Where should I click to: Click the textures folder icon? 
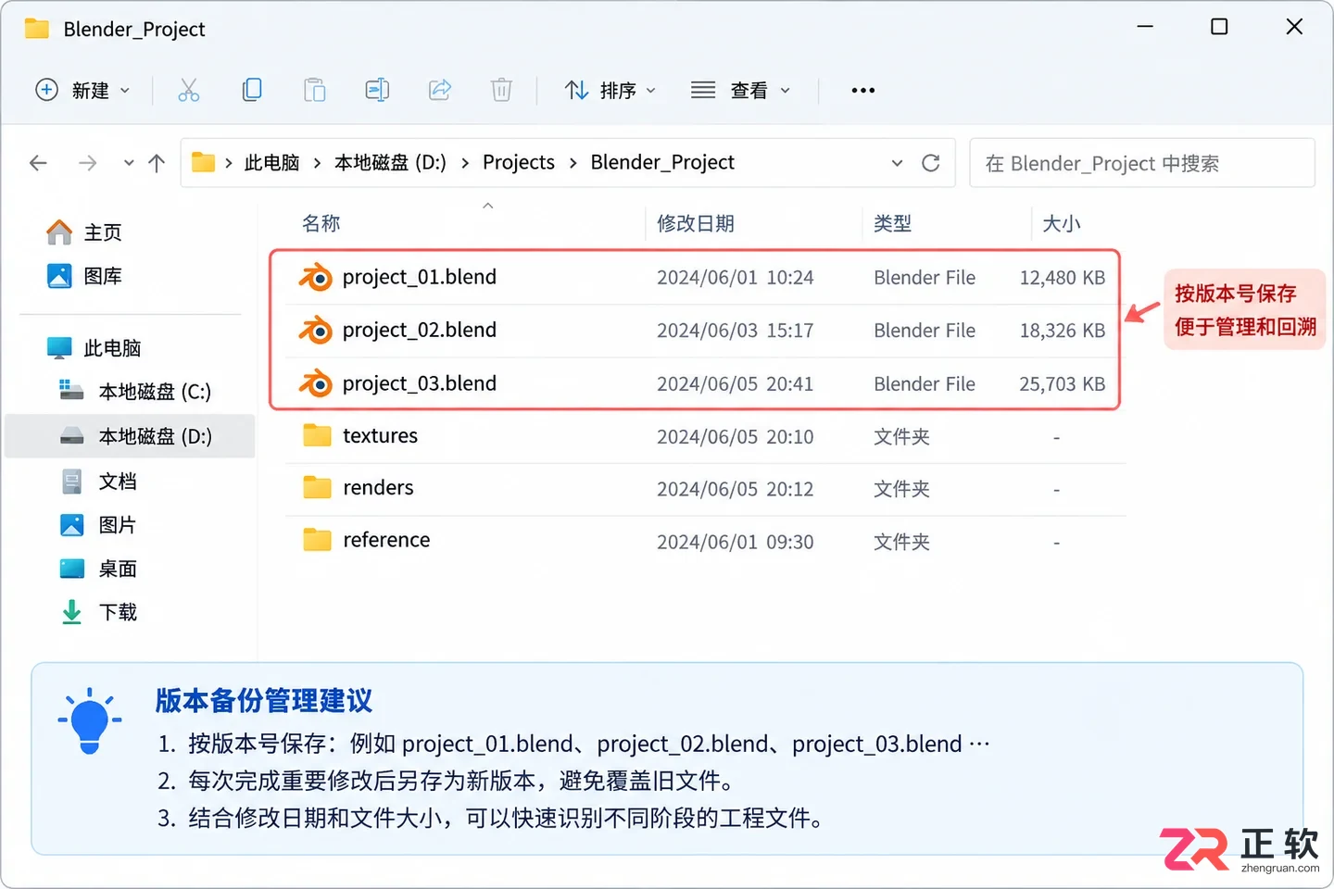pos(317,435)
